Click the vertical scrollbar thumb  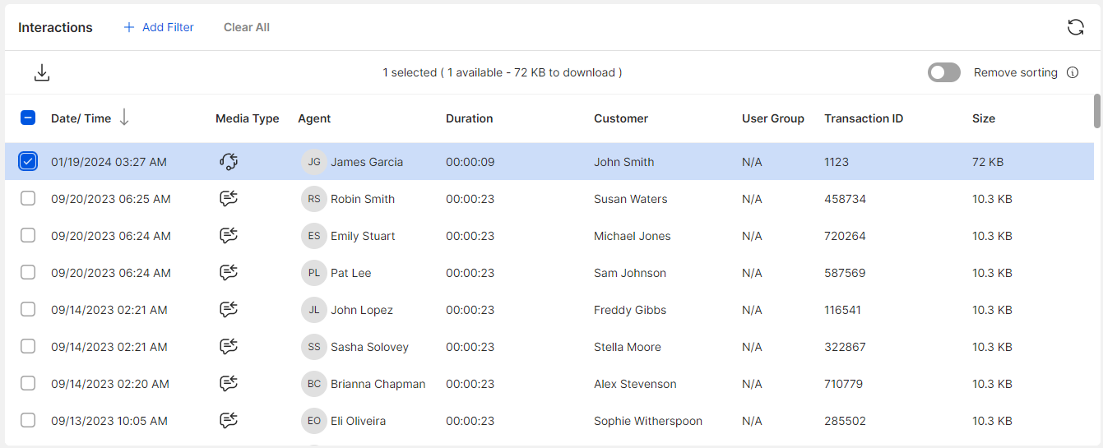(x=1096, y=111)
